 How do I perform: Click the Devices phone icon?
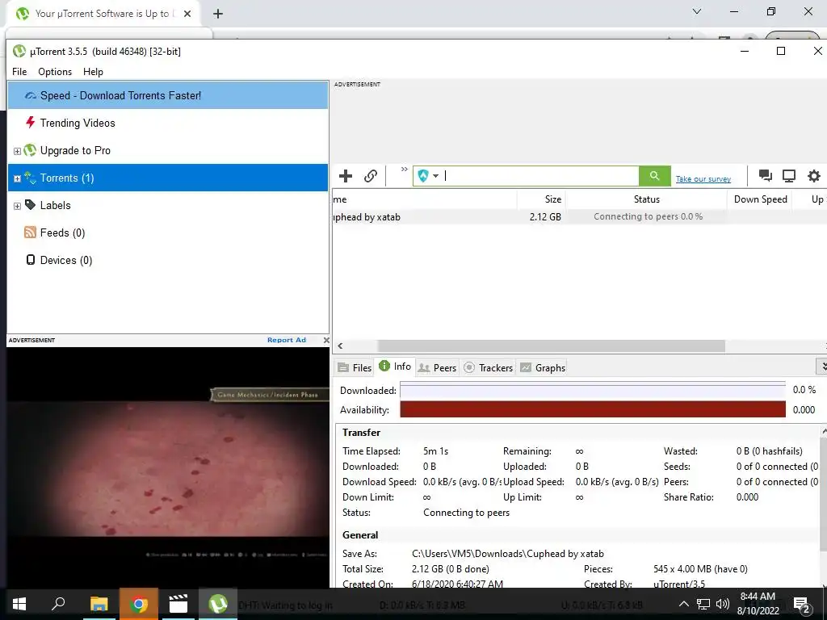tap(31, 260)
